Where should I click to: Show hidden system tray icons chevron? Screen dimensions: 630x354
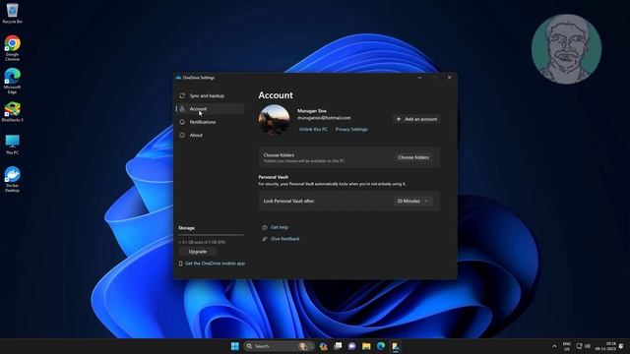click(x=554, y=346)
